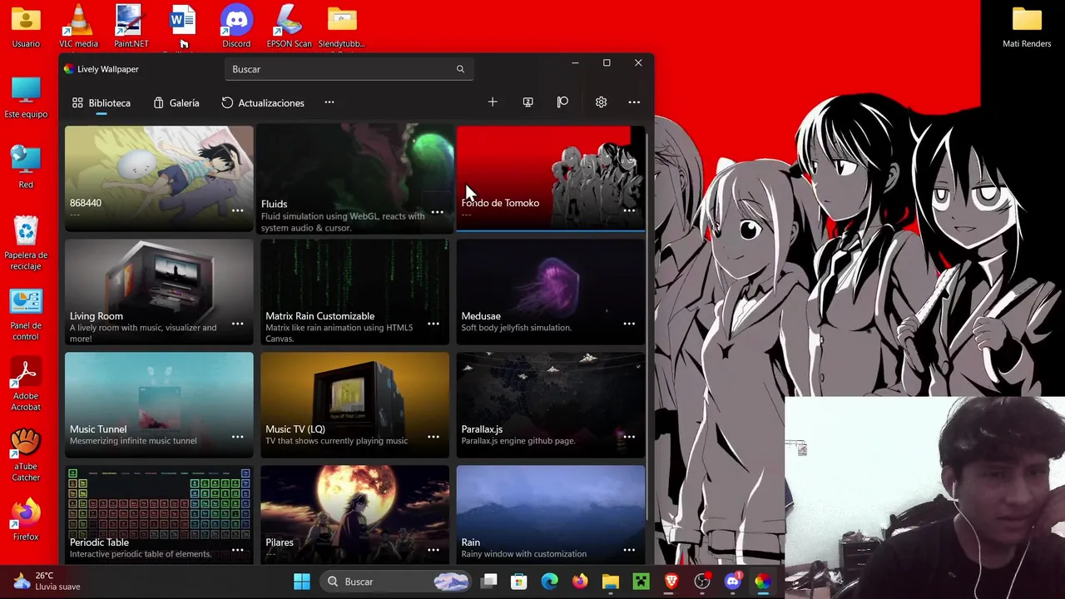The image size is (1065, 599).
Task: Open the Minecraft creeper taskbar icon
Action: click(x=641, y=582)
